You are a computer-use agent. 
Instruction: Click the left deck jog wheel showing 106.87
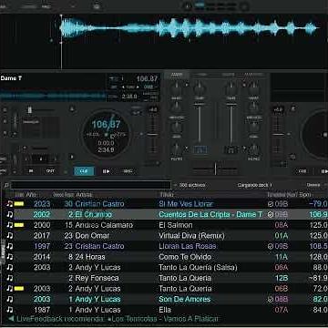[x=106, y=134]
